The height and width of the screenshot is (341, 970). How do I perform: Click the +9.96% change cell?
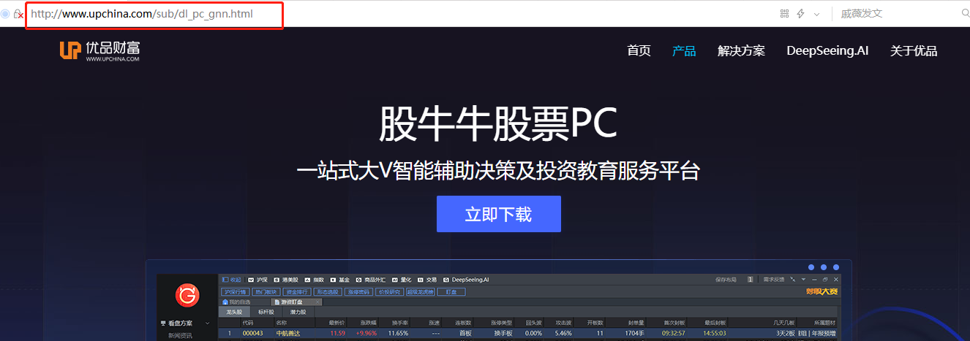tap(366, 333)
